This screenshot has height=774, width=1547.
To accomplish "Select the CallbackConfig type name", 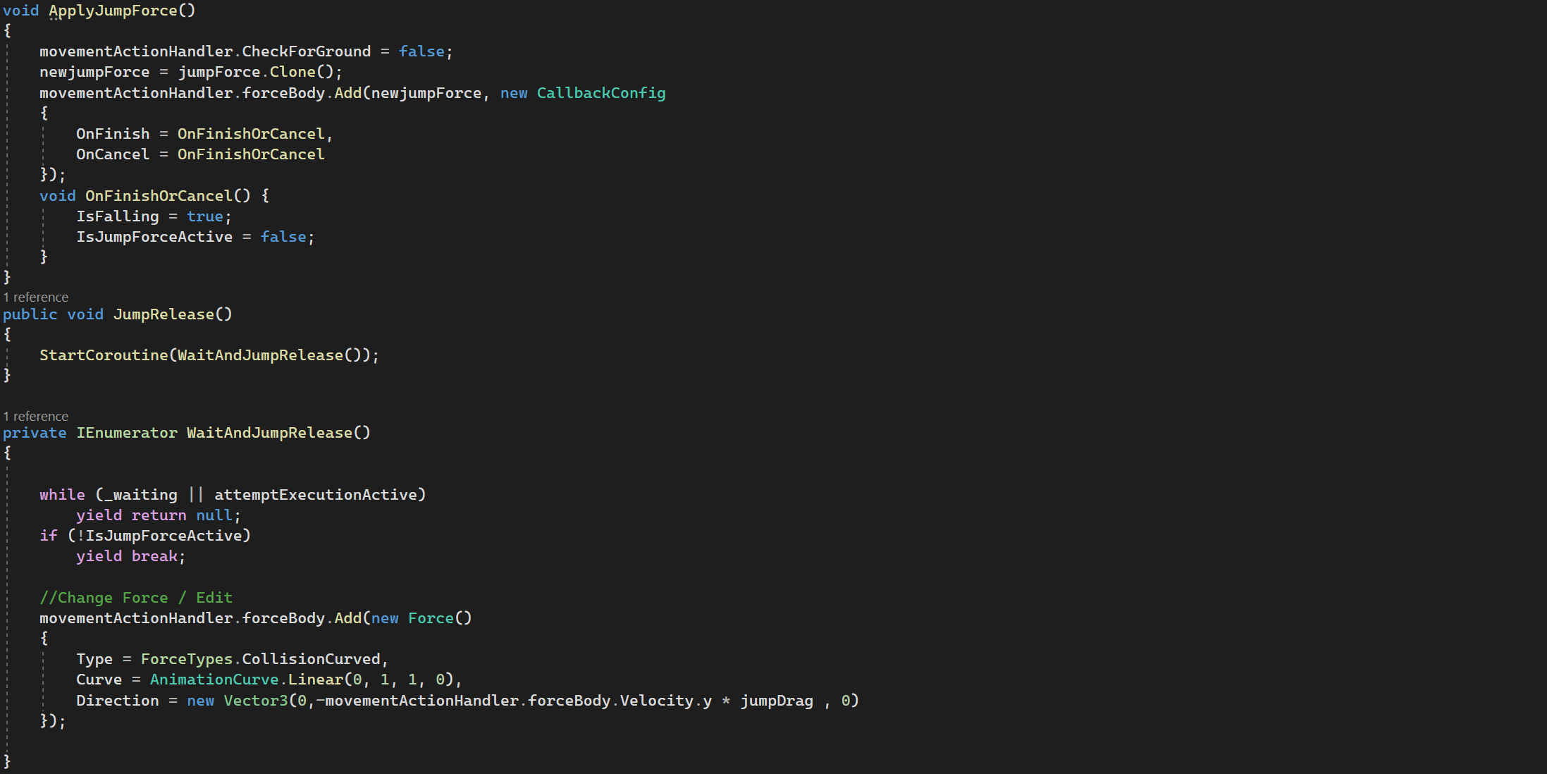I will pos(600,93).
